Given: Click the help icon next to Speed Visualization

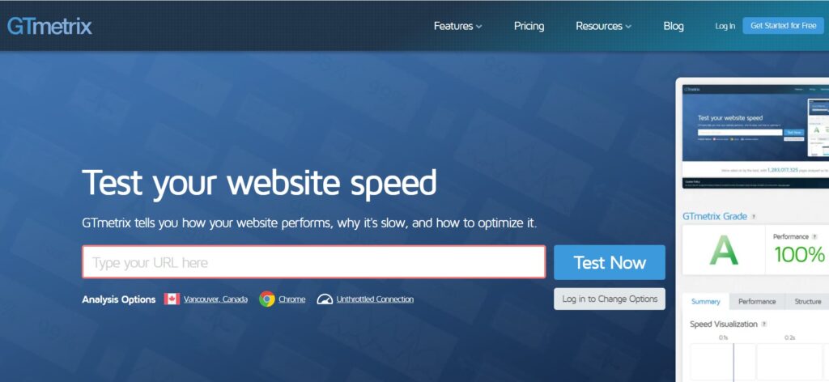Looking at the screenshot, I should (764, 324).
